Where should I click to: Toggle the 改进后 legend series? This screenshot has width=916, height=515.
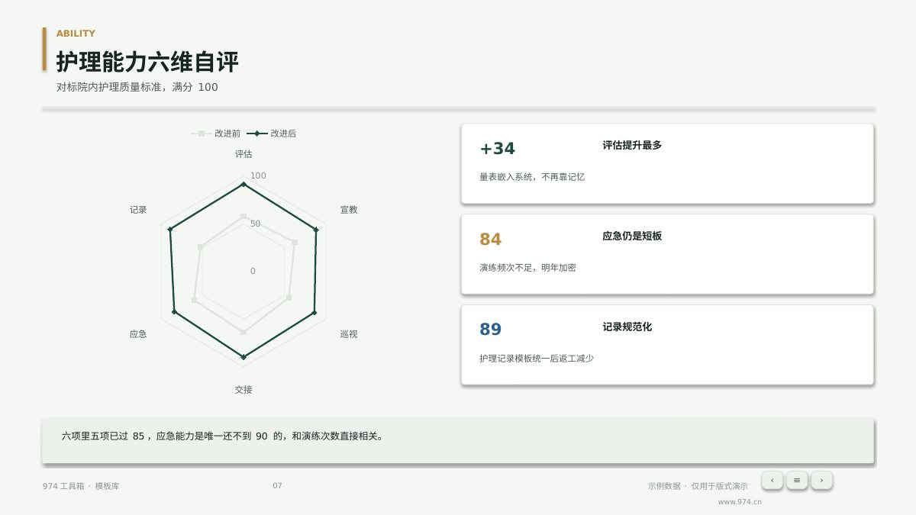(x=271, y=134)
